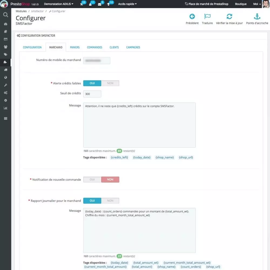
Task: Switch to the Campagnes tab
Action: 133,47
